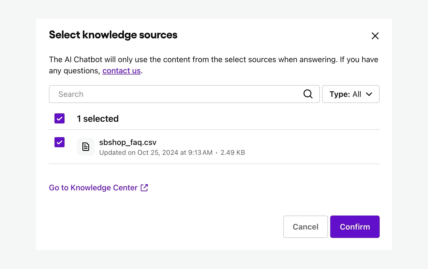The height and width of the screenshot is (269, 428).
Task: Click into the Search input field
Action: (x=140, y=94)
